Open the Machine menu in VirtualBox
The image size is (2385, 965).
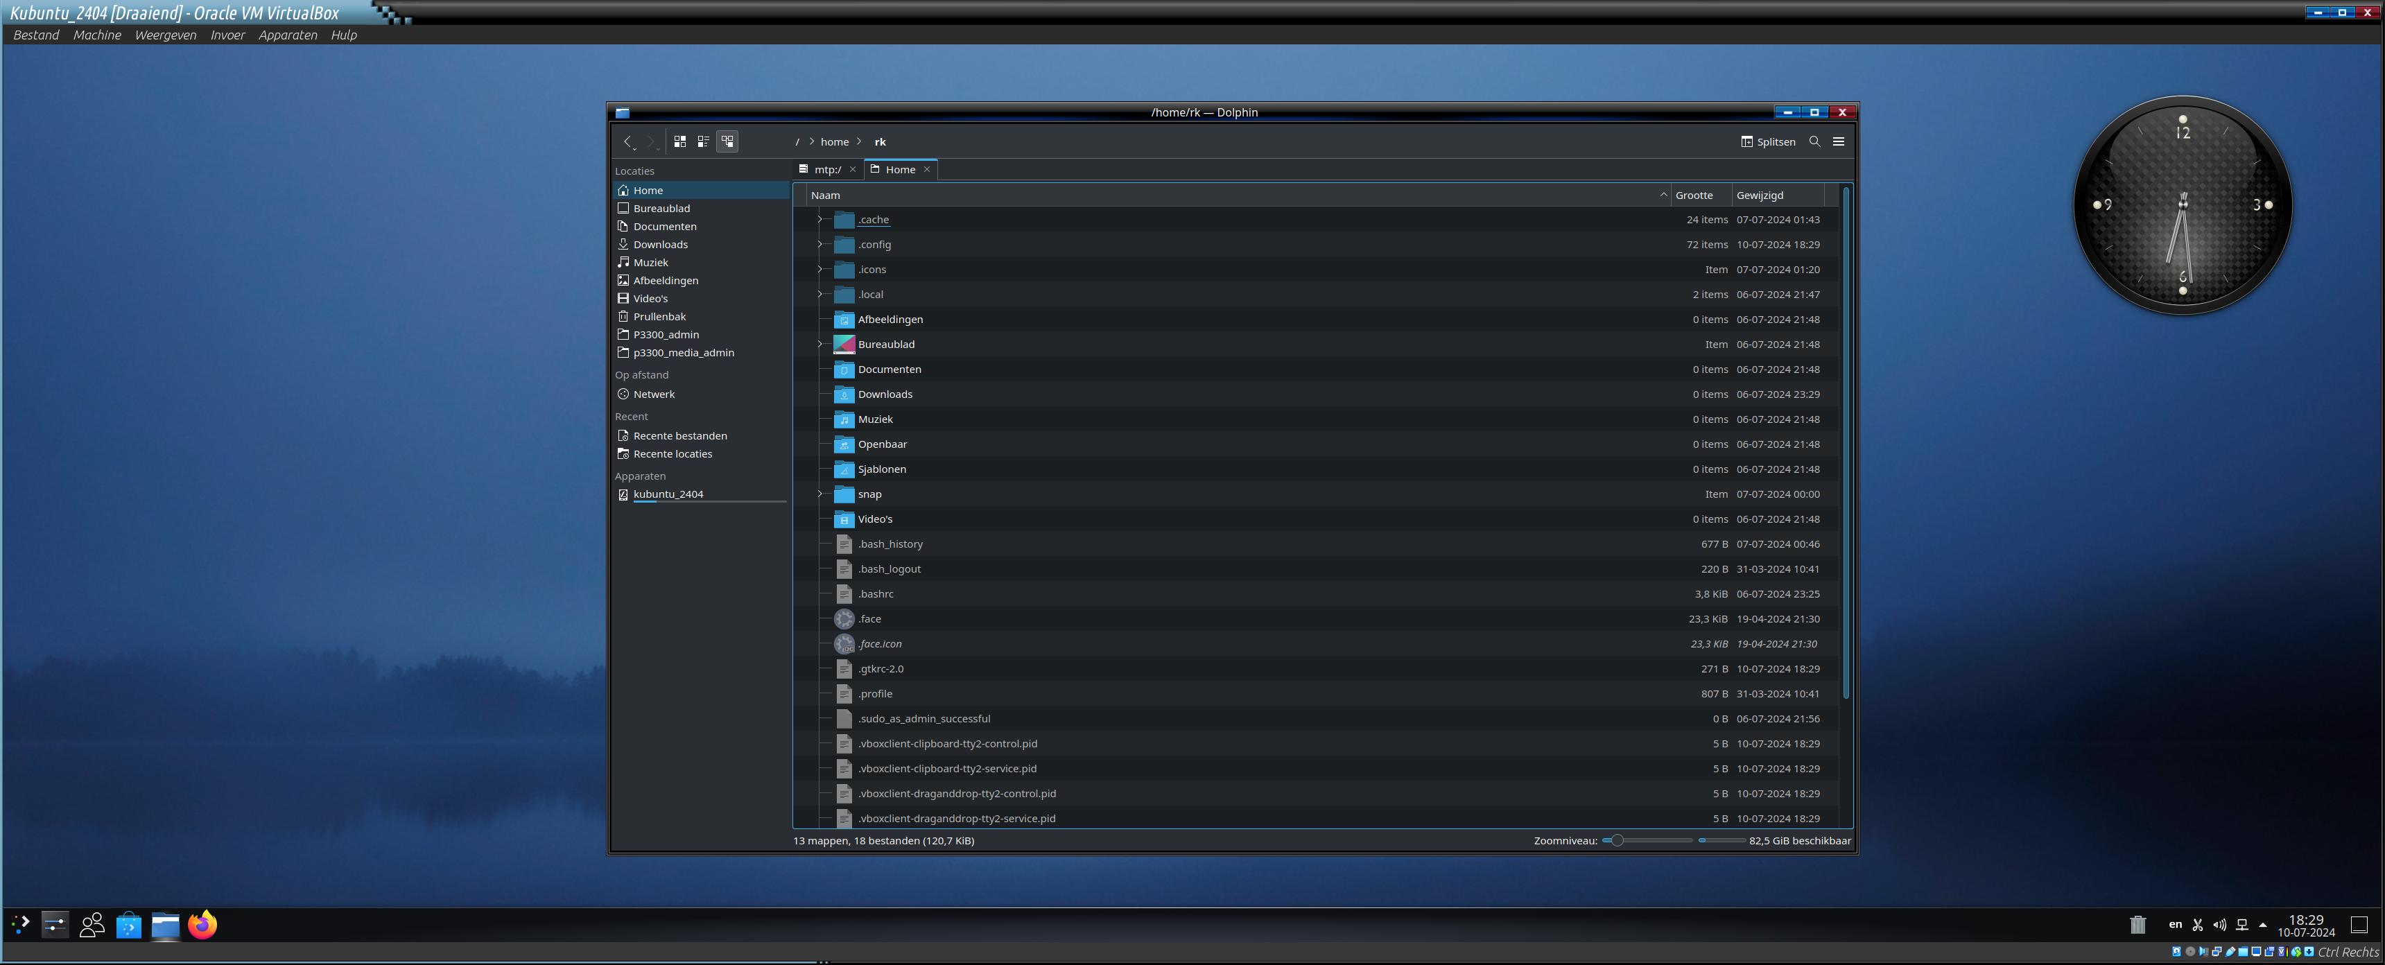96,35
